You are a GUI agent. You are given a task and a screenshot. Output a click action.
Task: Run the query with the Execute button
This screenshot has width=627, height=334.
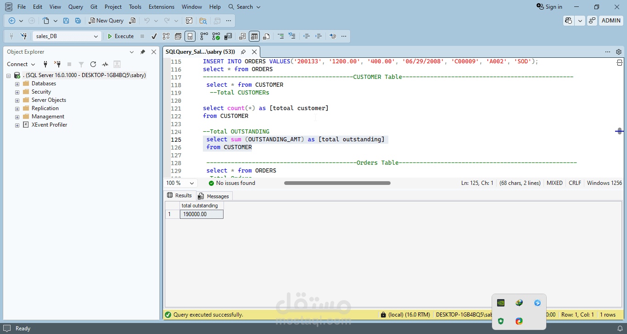tap(120, 36)
